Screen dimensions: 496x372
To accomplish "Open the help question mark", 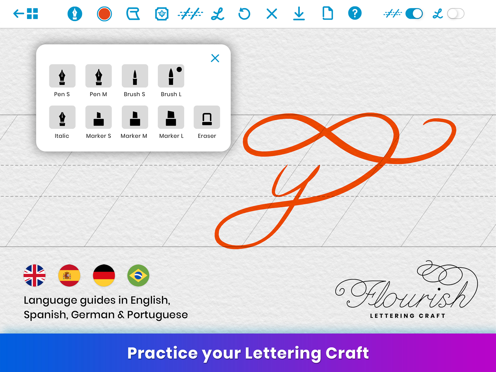I will [355, 14].
